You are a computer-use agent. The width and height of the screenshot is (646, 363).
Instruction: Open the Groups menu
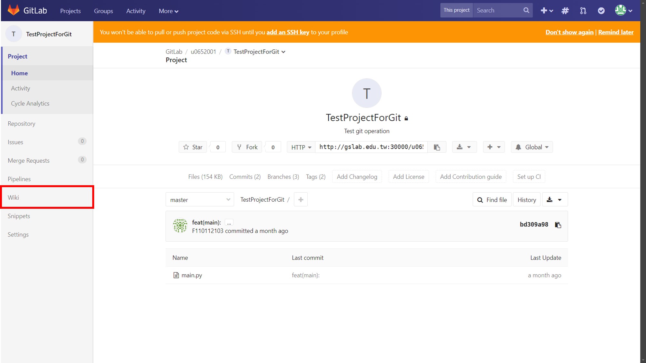(104, 11)
